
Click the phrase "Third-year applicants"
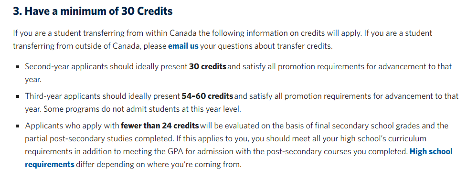tap(63, 96)
